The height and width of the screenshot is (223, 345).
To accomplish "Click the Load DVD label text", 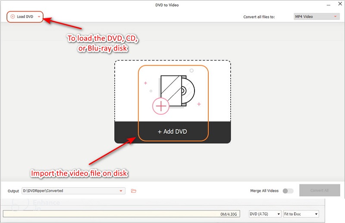I will 25,17.
